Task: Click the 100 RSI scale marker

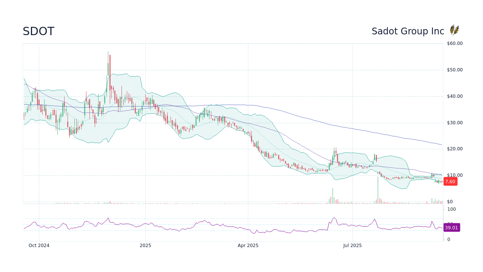Action: (451, 209)
